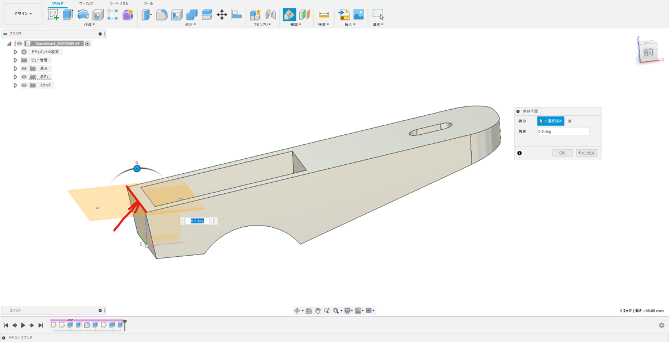Select the purple Create Form icon
The image size is (669, 342).
point(128,15)
